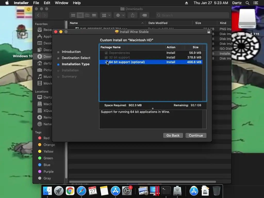264x198 pixels.
Task: Go back in Finder window
Action: pyautogui.click(x=38, y=15)
